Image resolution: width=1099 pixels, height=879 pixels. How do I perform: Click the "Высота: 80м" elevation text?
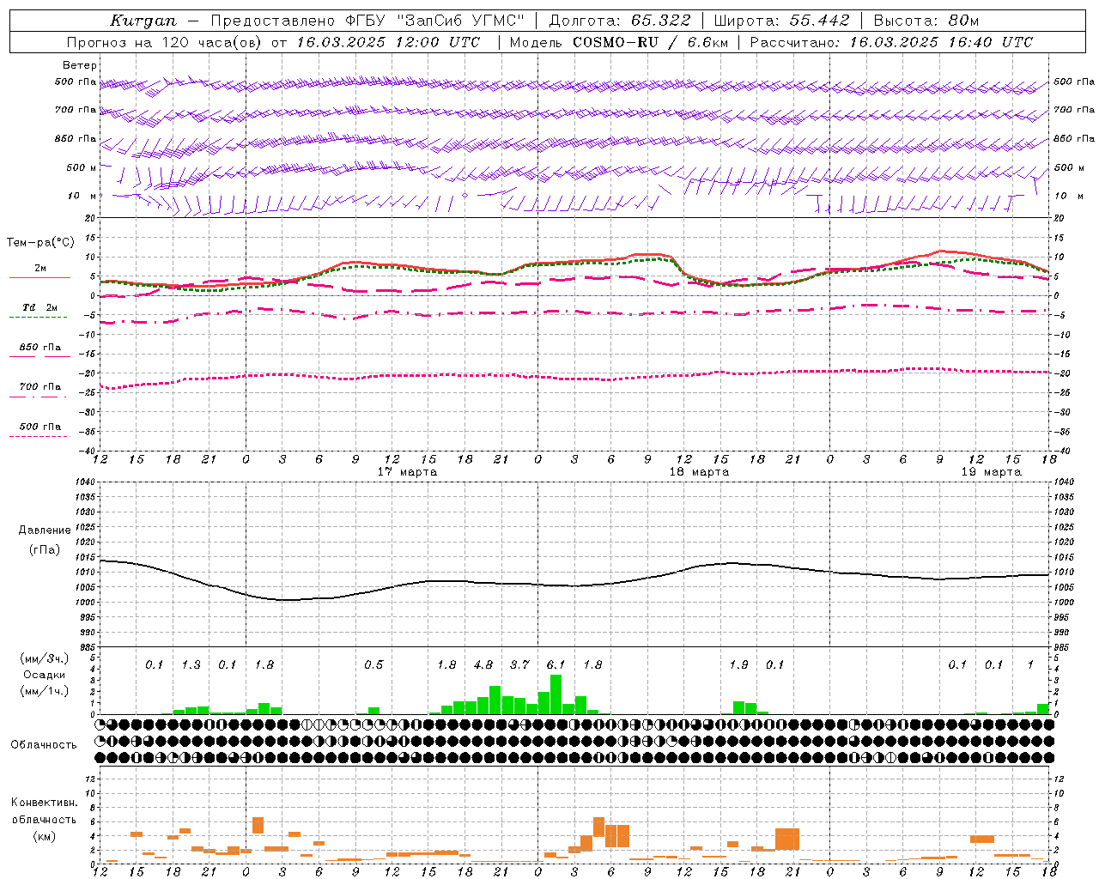pos(926,21)
